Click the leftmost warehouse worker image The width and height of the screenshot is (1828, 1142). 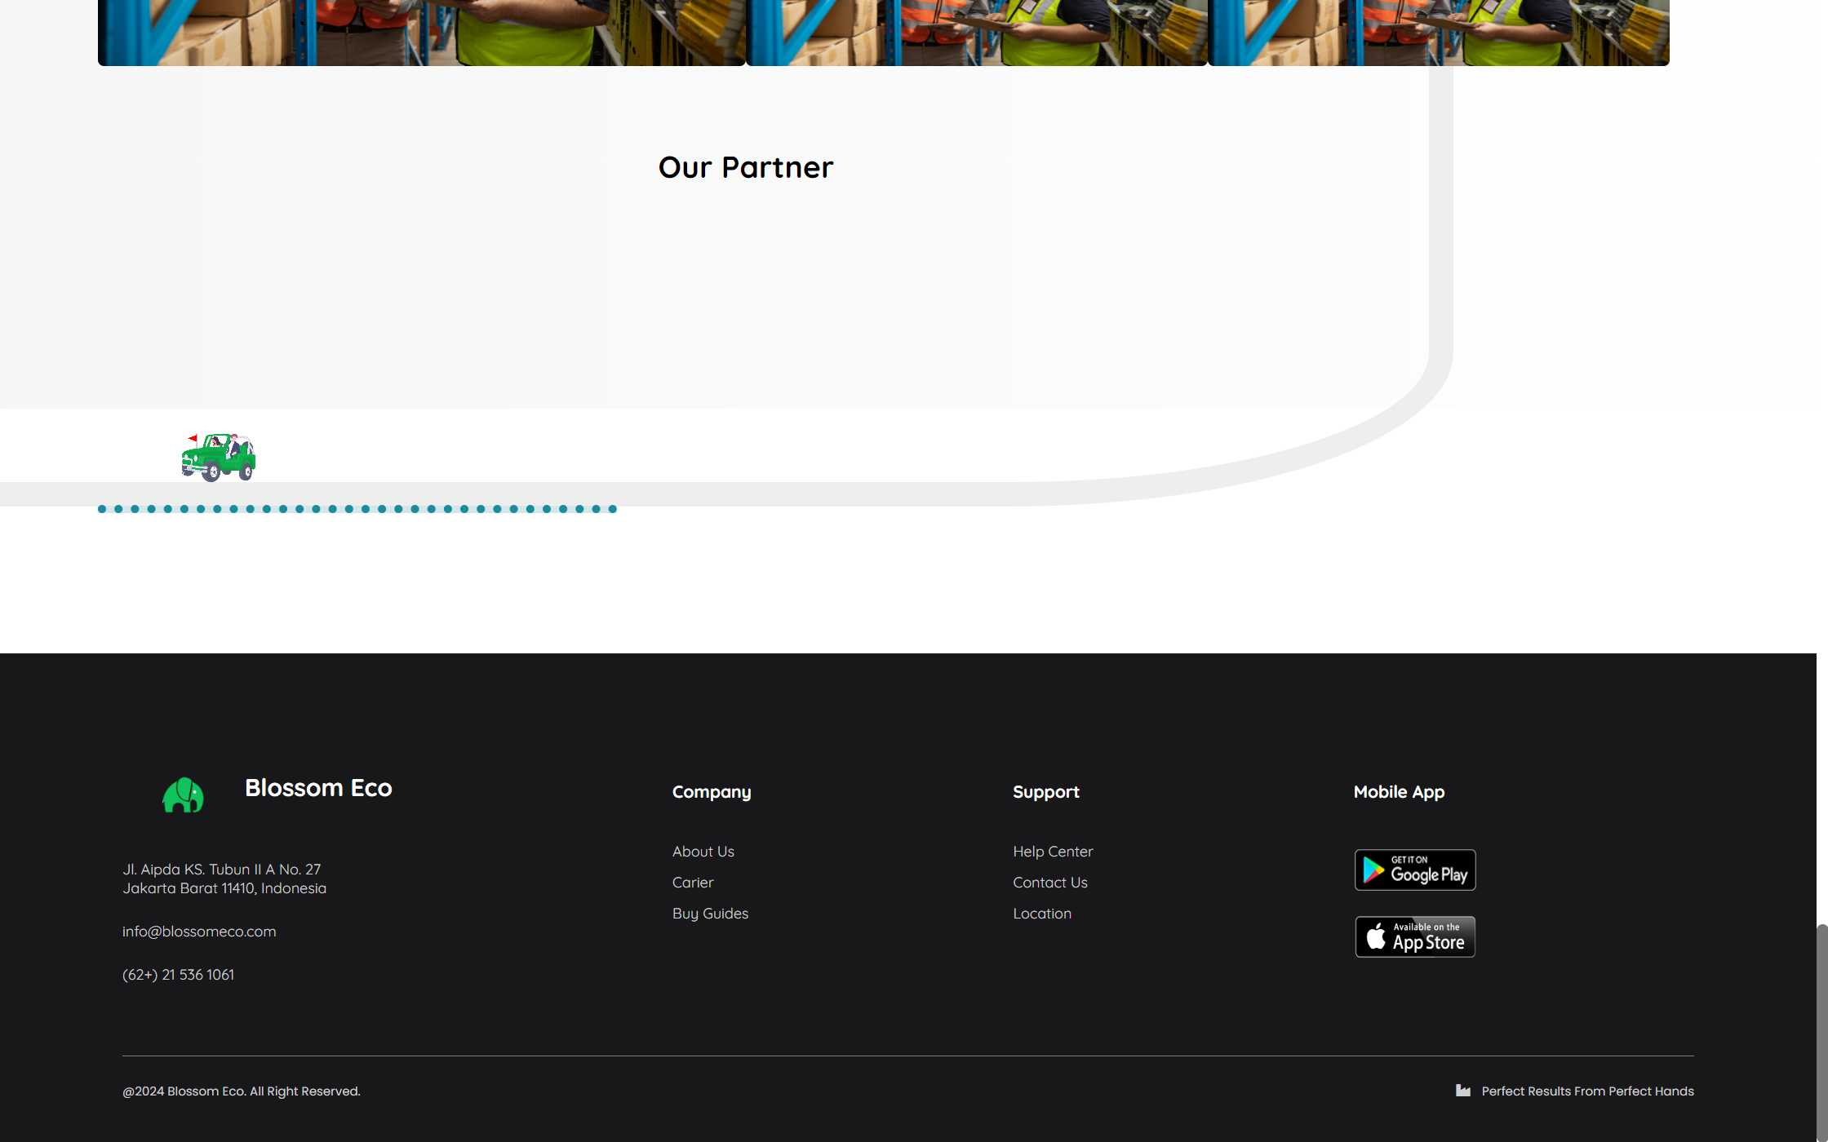click(421, 33)
